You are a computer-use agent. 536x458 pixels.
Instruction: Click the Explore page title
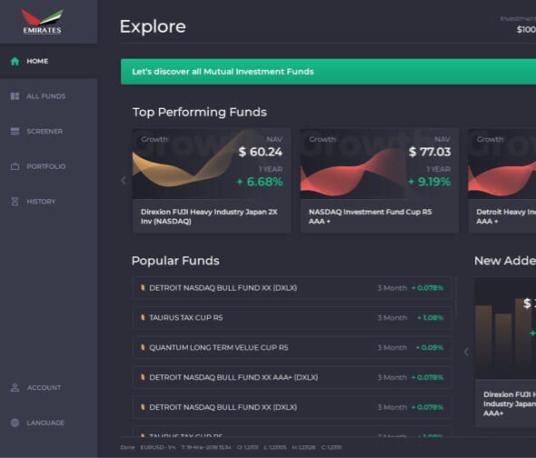point(153,26)
